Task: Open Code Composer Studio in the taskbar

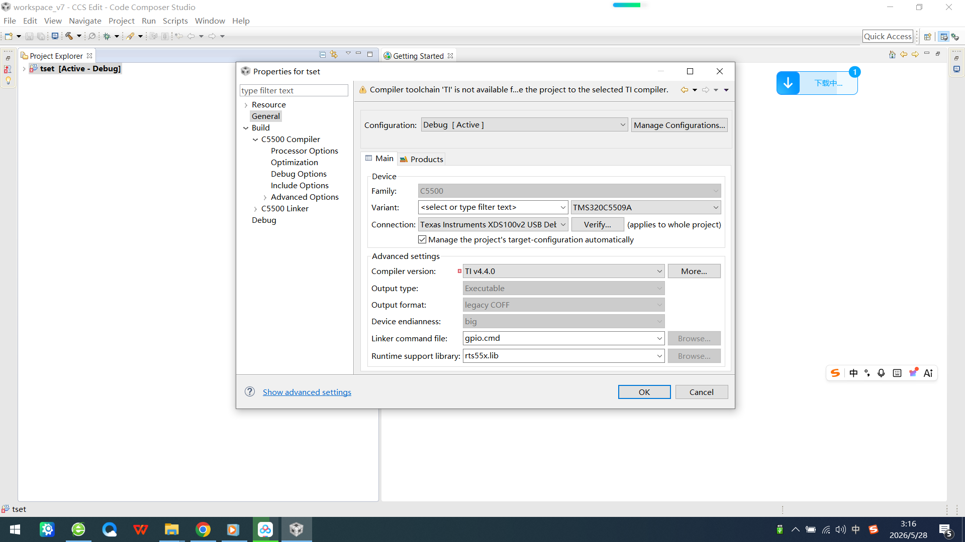Action: click(297, 529)
